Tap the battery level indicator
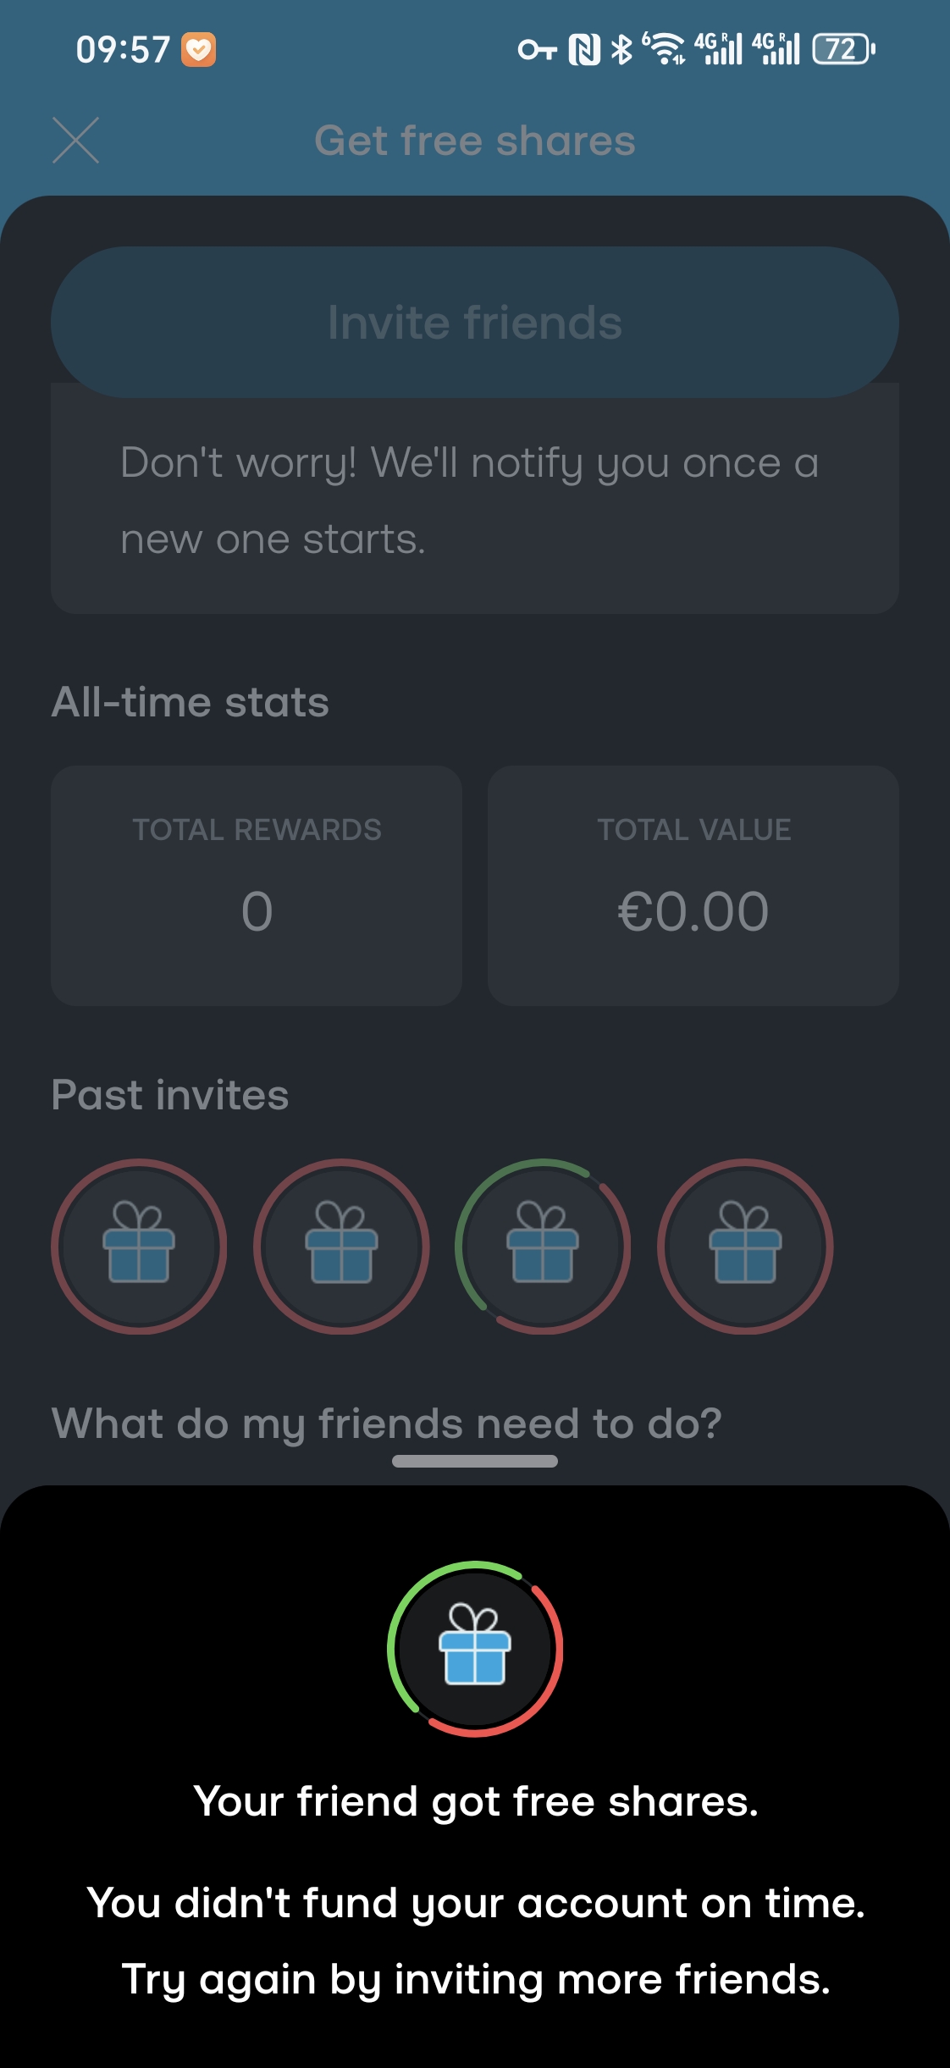 point(843,49)
